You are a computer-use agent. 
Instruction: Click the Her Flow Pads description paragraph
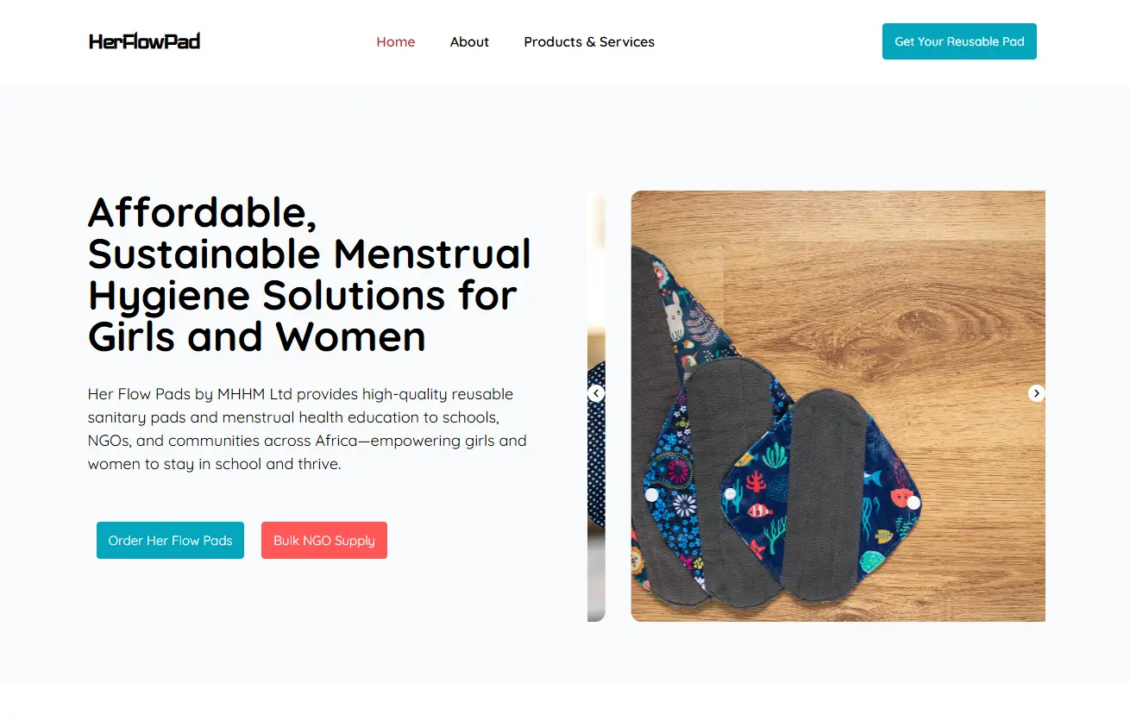pyautogui.click(x=308, y=429)
